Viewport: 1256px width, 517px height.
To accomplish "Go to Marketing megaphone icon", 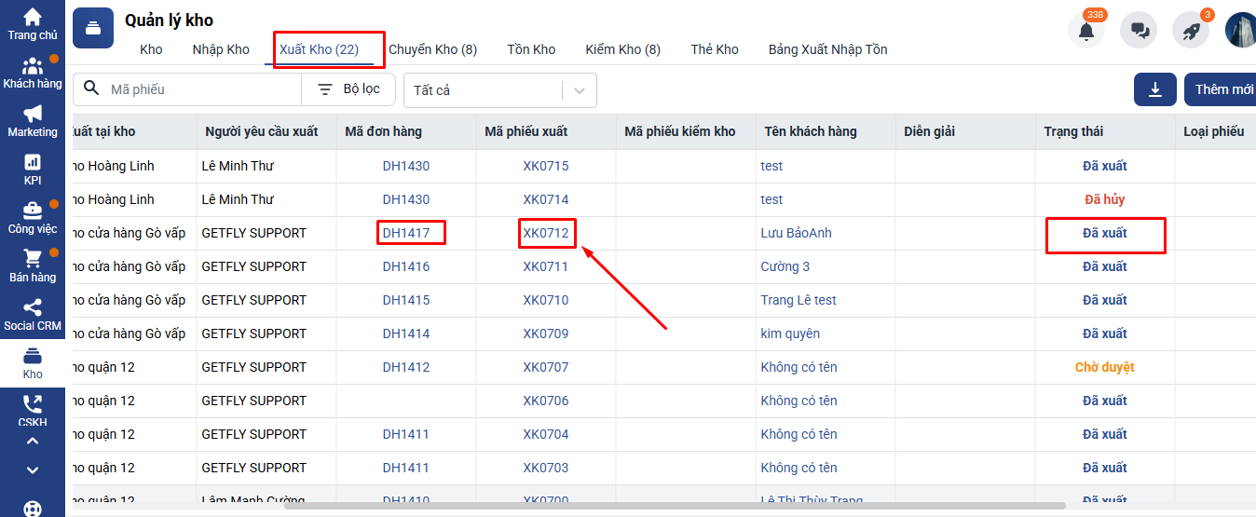I will tap(33, 115).
